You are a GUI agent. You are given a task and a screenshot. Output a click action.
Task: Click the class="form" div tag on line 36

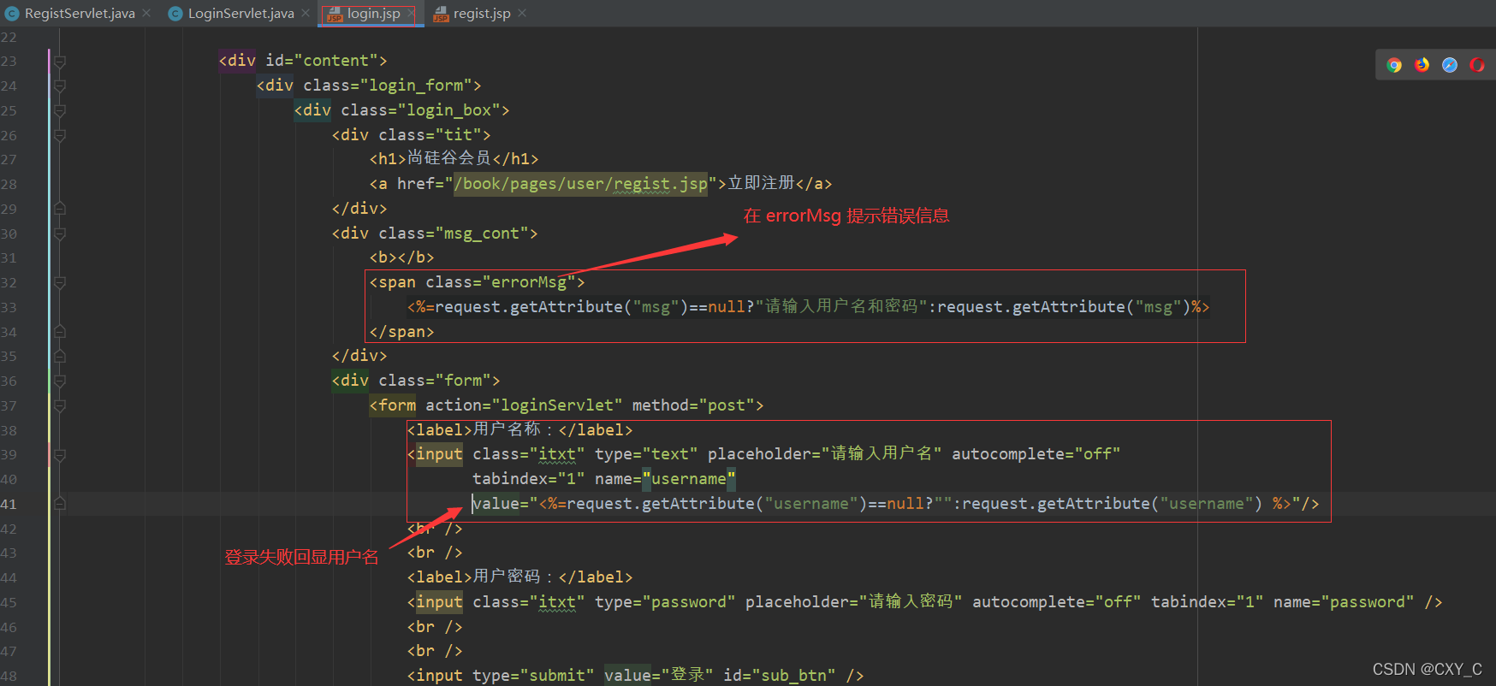[x=416, y=381]
